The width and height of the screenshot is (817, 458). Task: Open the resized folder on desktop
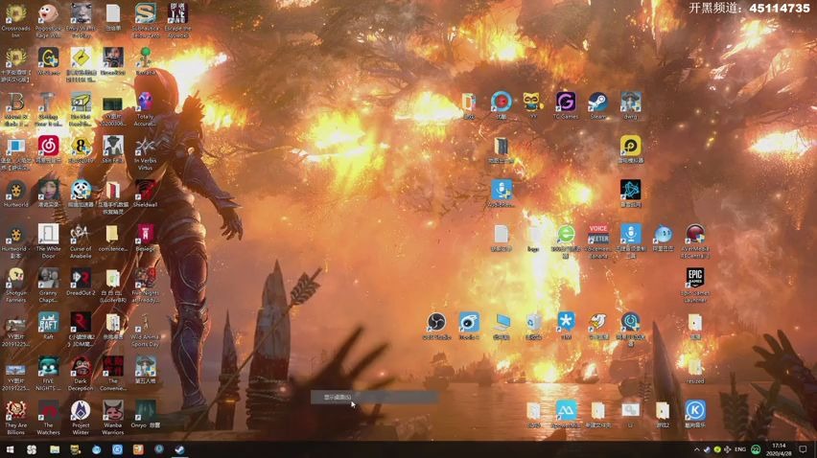(x=695, y=370)
